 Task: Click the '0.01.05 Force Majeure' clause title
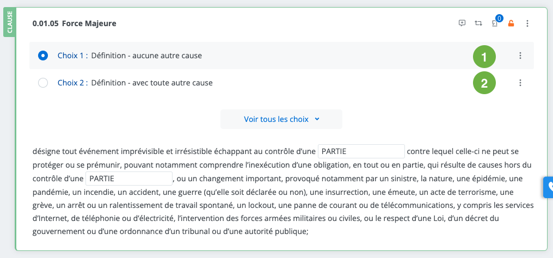pos(75,23)
